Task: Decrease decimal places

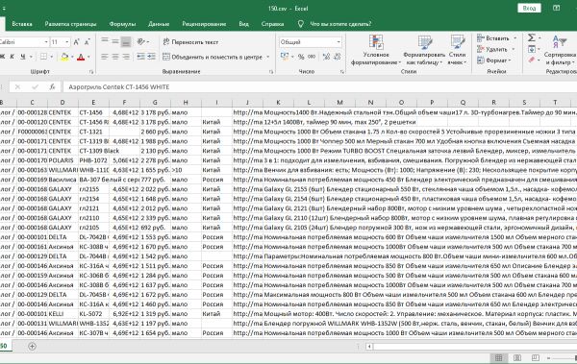Action: click(337, 57)
